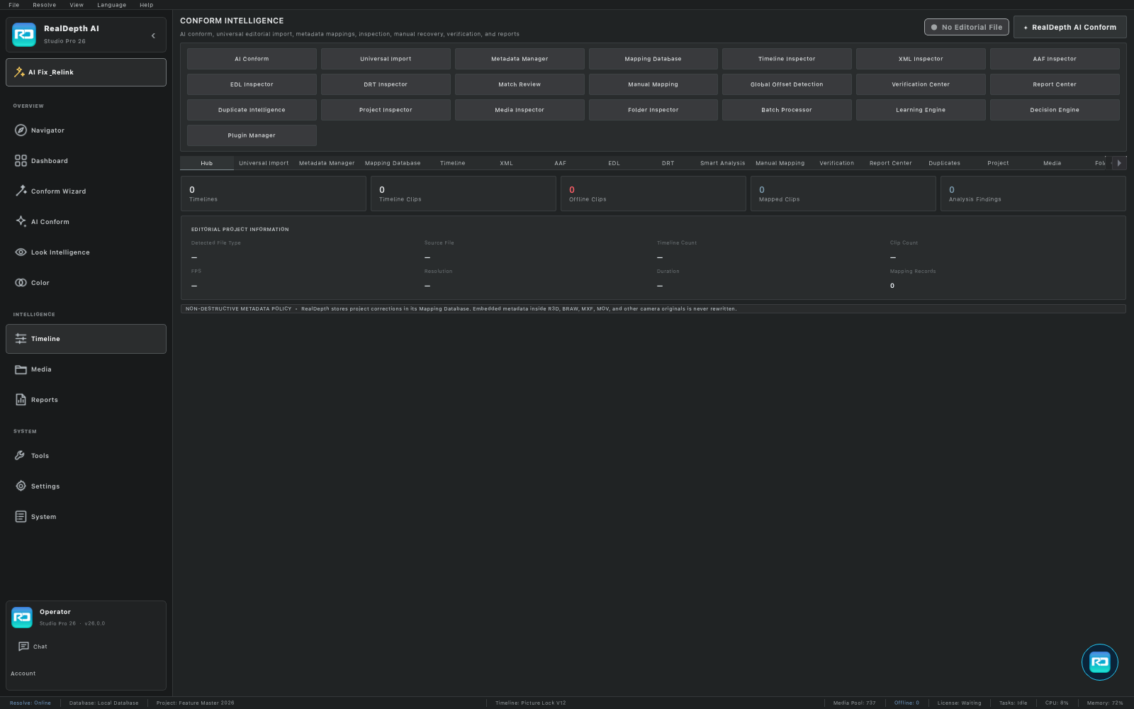Open the System list icon in sidebar
Viewport: 1134px width, 709px height.
pos(21,517)
